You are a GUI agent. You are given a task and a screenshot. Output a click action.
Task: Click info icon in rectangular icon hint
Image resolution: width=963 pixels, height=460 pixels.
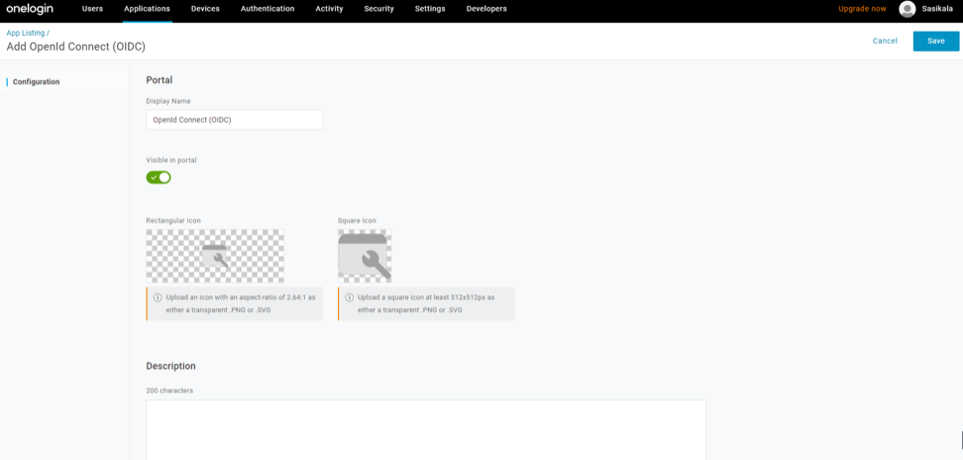[157, 297]
